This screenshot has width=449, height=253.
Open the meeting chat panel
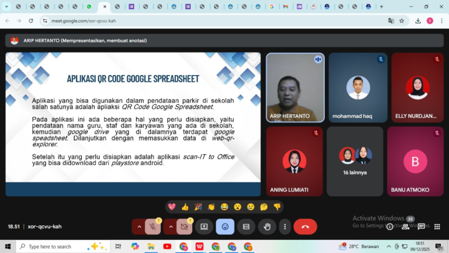[422, 226]
